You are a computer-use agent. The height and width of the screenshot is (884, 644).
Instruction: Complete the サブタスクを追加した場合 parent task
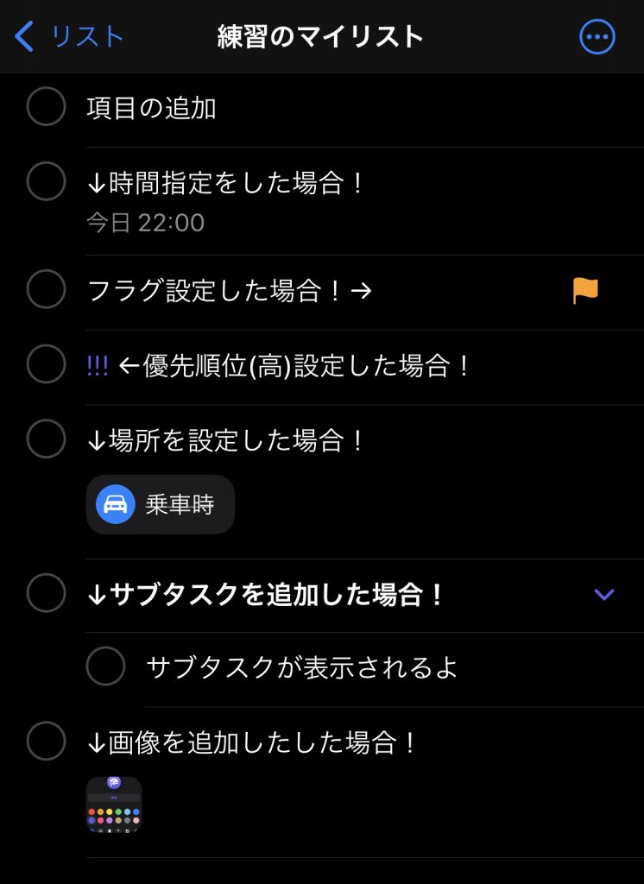pyautogui.click(x=47, y=592)
